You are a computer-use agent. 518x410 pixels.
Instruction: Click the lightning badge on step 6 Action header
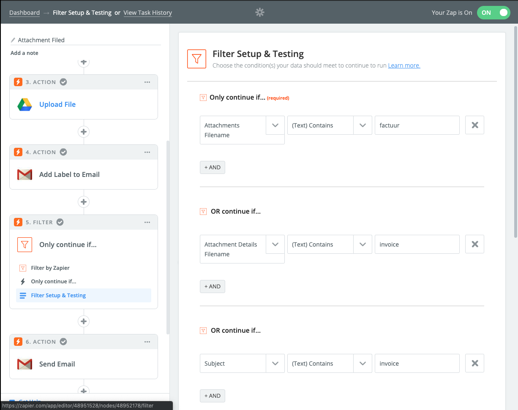[x=18, y=342]
